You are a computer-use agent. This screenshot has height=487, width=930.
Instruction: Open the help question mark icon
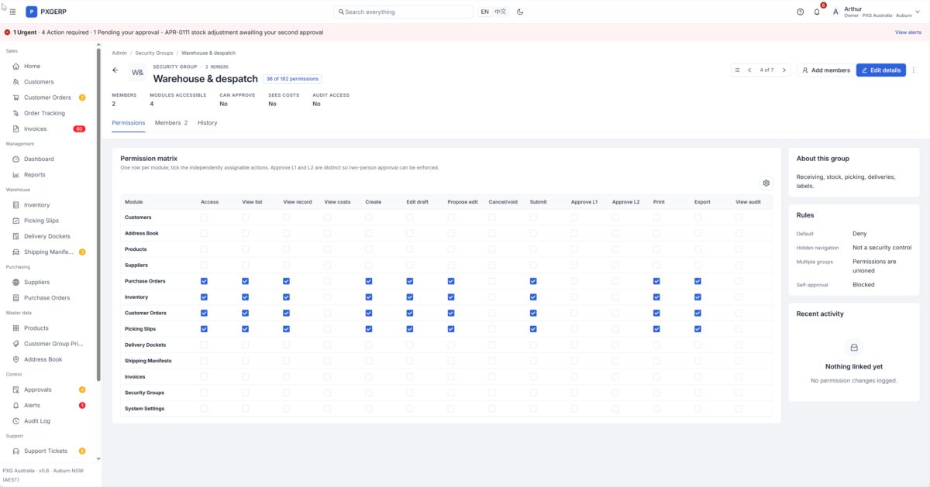(x=801, y=12)
